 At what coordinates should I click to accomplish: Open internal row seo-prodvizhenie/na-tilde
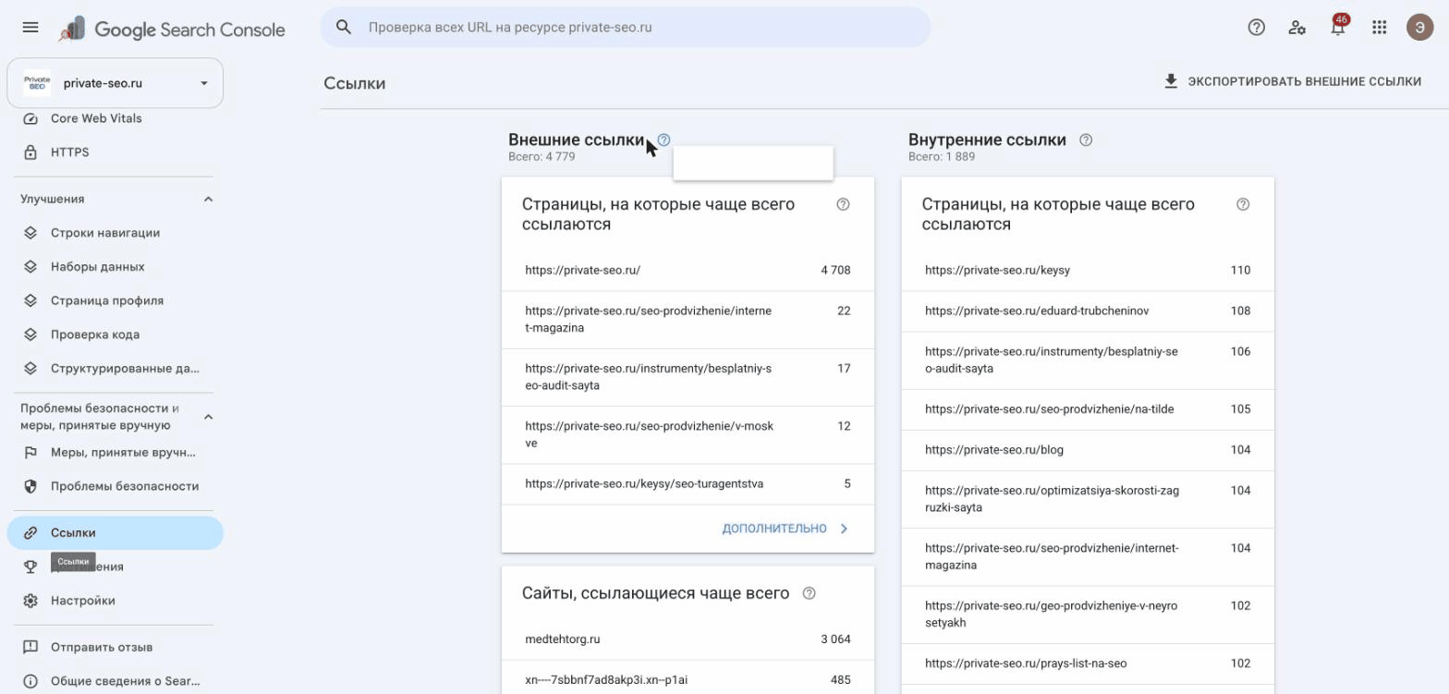click(x=1088, y=409)
